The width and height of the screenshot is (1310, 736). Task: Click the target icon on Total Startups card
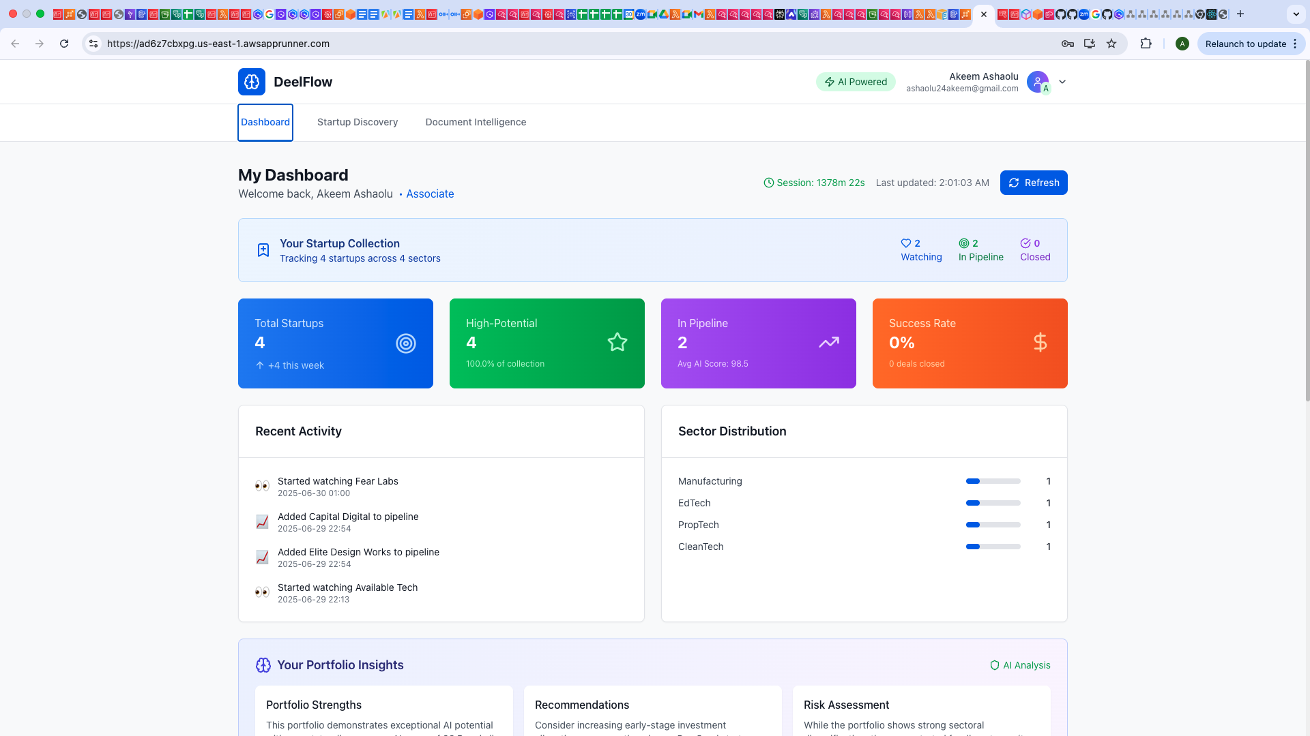[406, 343]
